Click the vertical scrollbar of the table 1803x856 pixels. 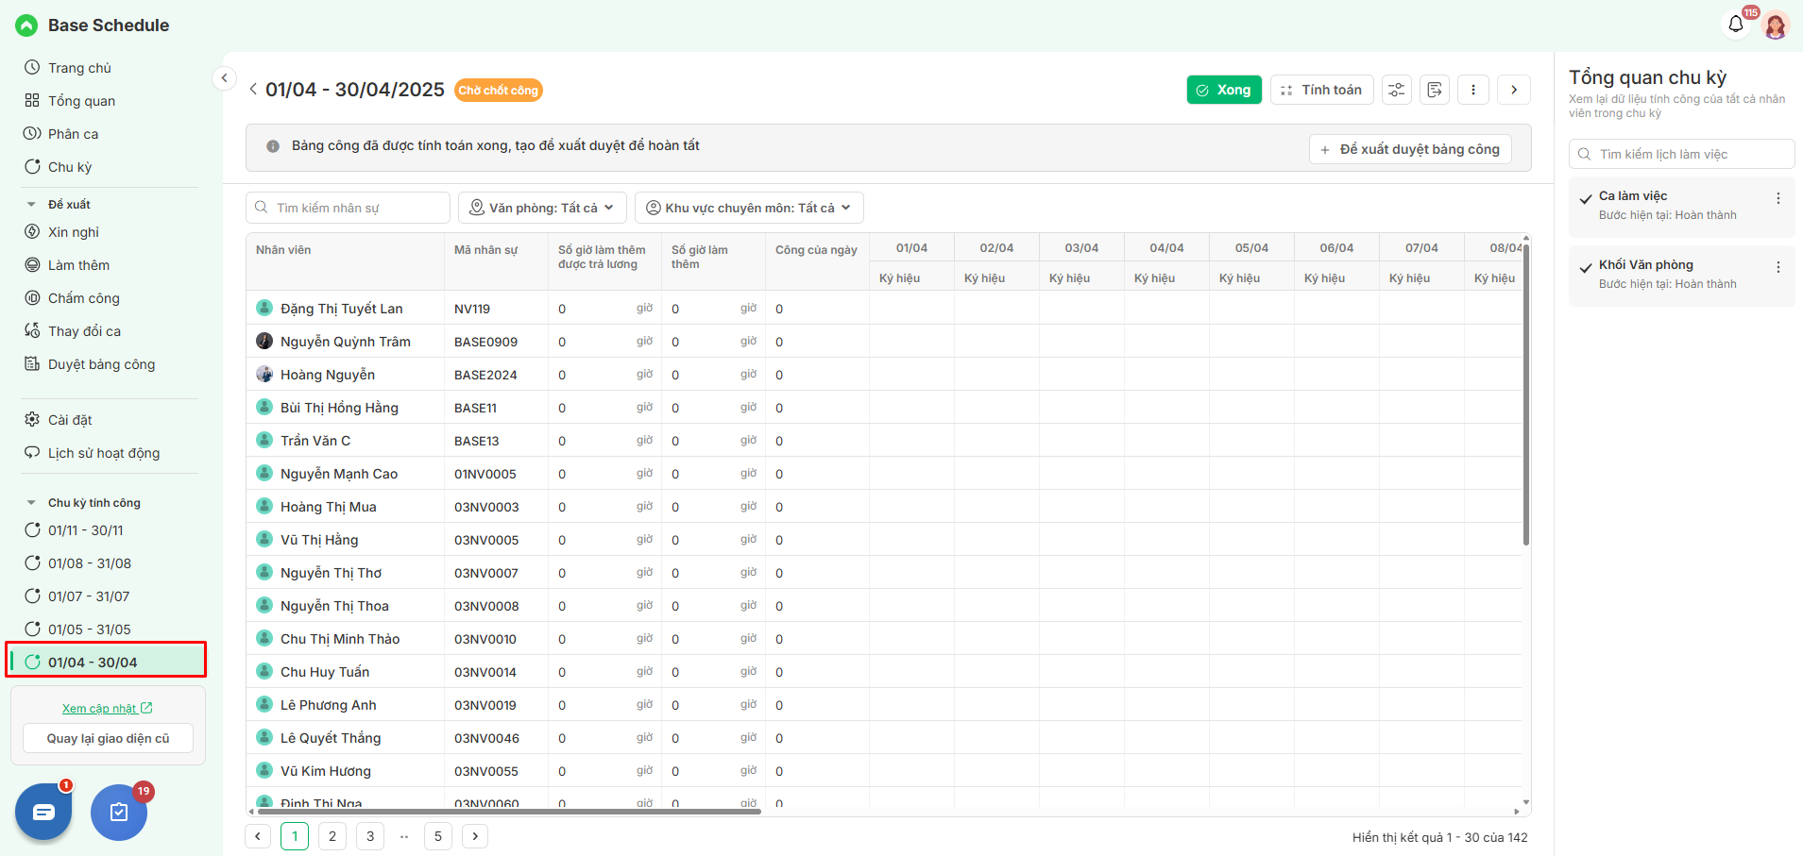tap(1525, 393)
